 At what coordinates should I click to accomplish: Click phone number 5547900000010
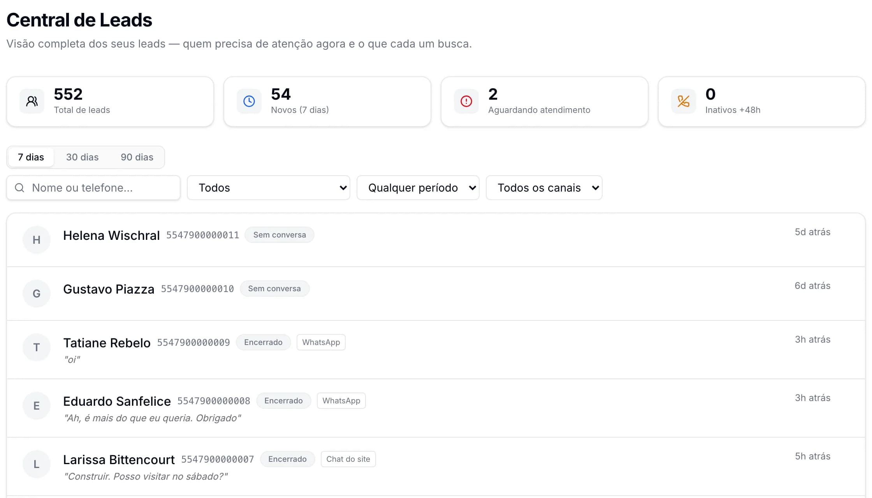(x=197, y=289)
